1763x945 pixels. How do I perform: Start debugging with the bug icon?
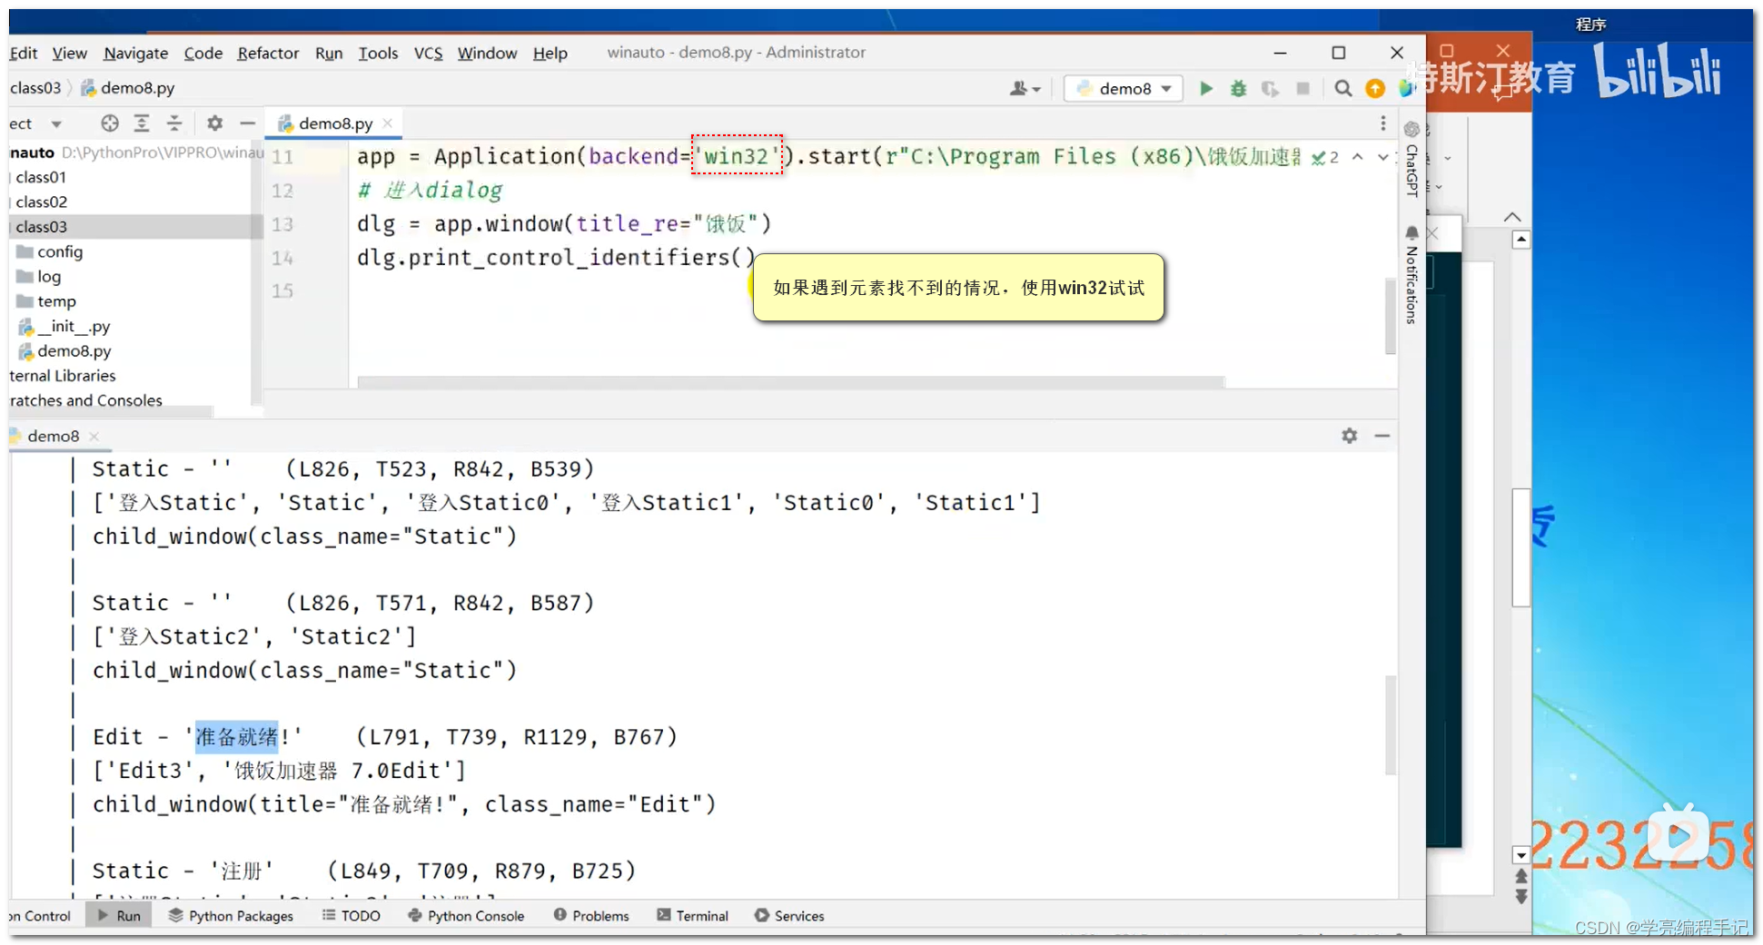pos(1238,88)
